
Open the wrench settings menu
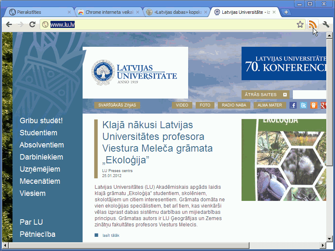[326, 25]
